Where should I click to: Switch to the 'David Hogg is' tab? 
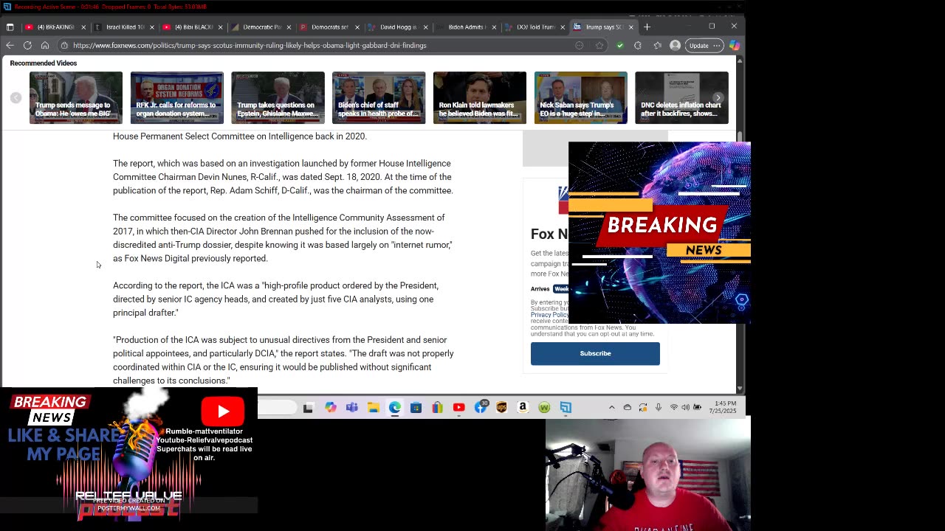pyautogui.click(x=398, y=27)
